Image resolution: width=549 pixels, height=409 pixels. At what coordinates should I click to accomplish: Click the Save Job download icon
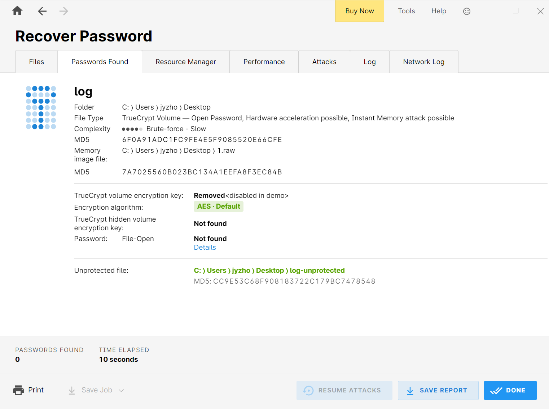[72, 390]
